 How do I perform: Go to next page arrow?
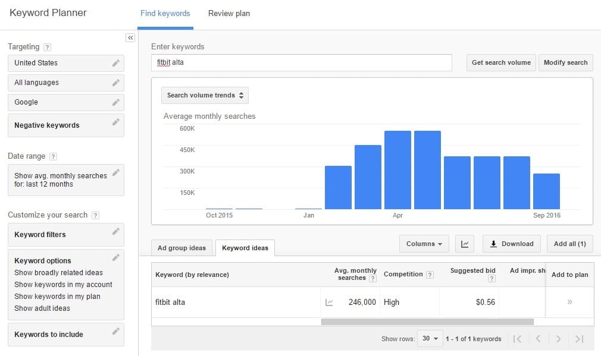559,339
